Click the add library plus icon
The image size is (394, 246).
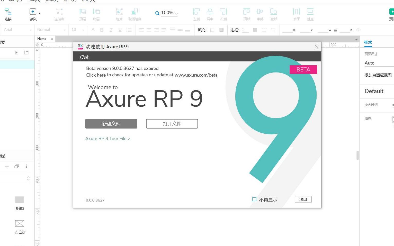click(x=7, y=166)
